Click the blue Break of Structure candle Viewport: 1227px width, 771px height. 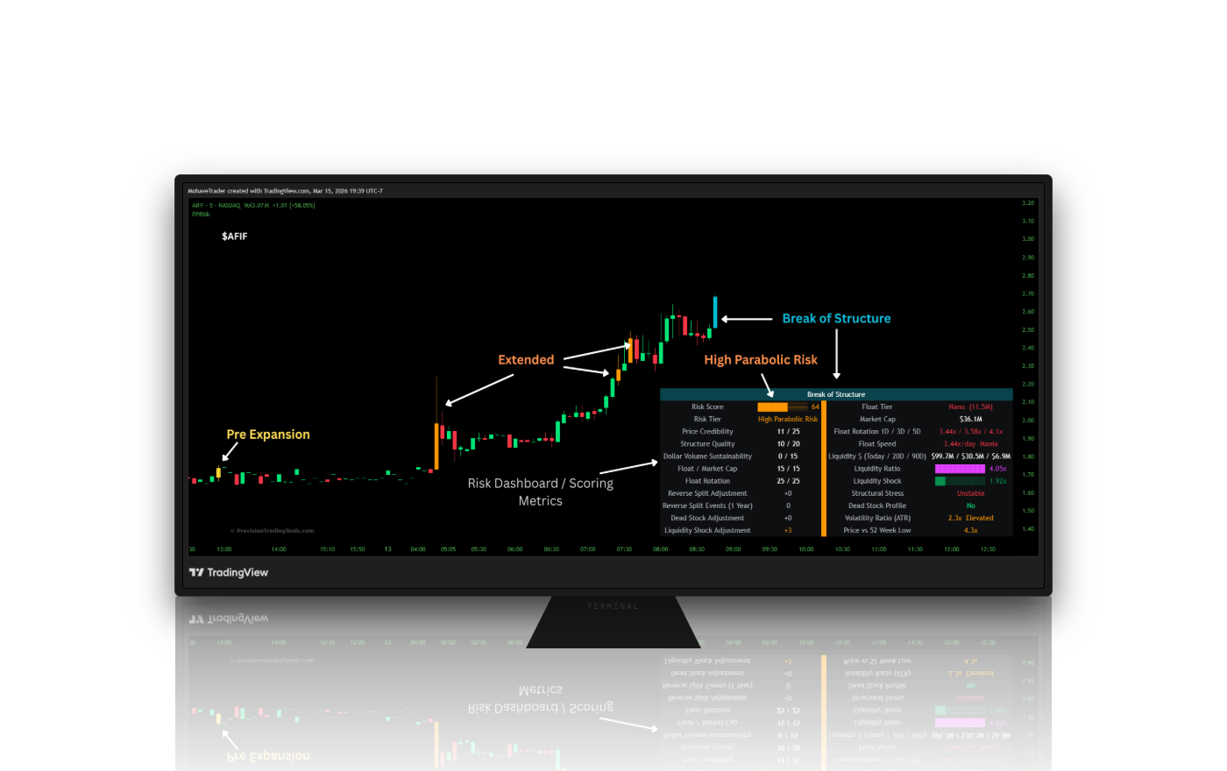tap(715, 312)
